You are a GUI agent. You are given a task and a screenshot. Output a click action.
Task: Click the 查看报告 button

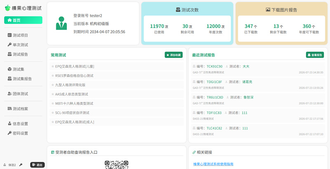315,55
